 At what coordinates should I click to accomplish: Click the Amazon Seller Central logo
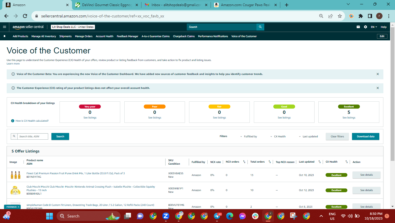(x=28, y=27)
